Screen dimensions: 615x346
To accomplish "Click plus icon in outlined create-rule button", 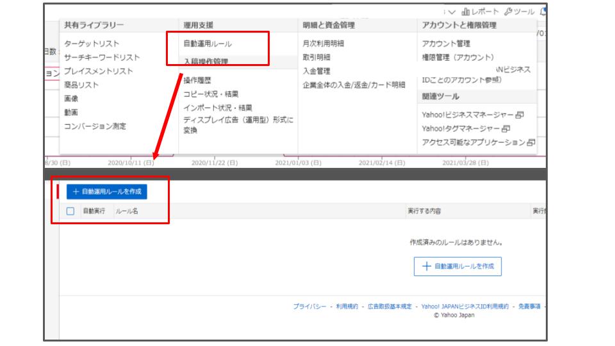I will (427, 267).
